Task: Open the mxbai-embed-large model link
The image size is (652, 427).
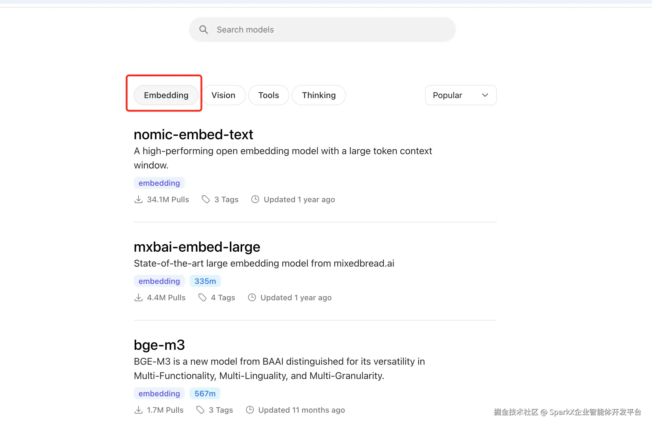Action: coord(197,247)
